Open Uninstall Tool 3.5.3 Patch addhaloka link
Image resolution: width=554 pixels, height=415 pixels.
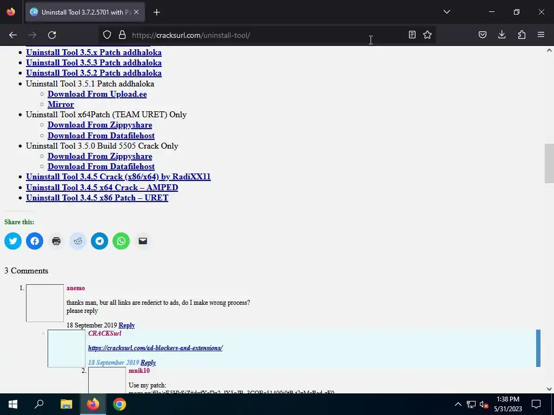tap(94, 63)
